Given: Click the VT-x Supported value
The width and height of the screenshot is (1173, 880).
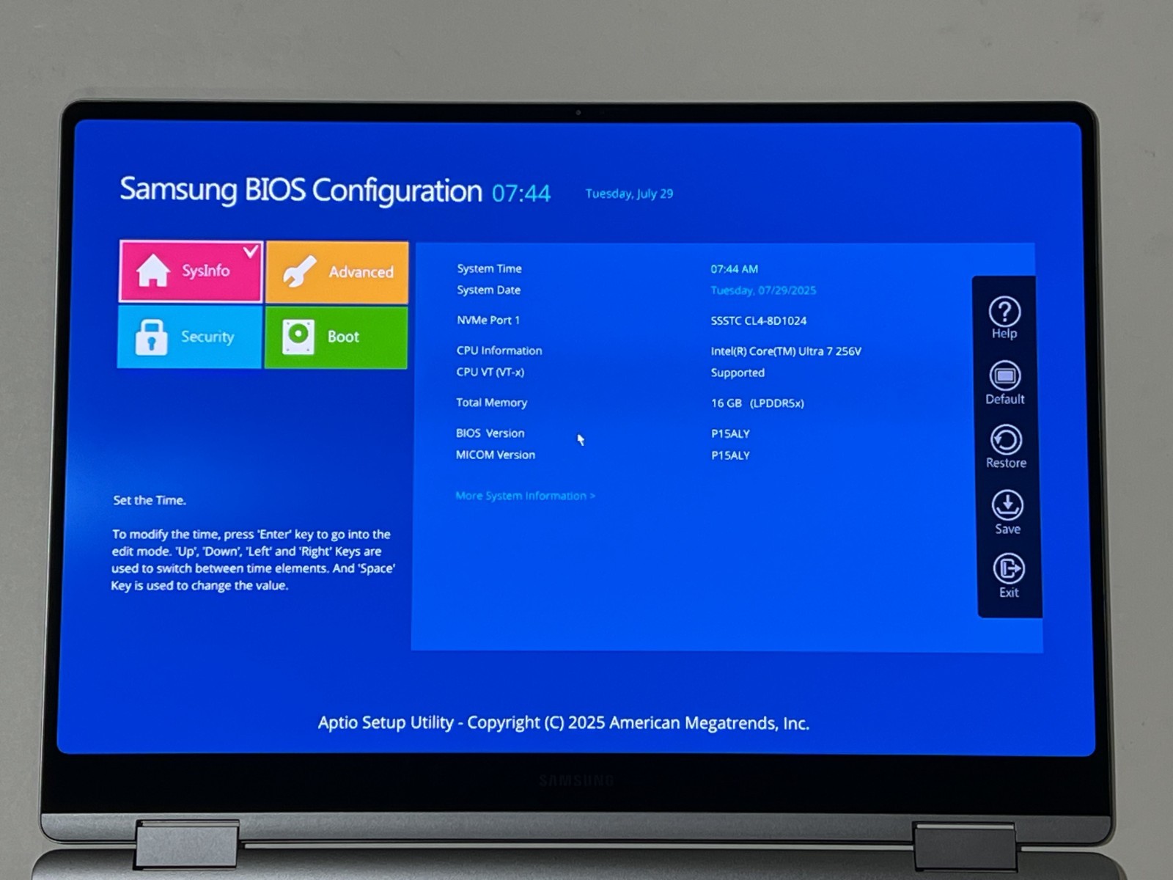Looking at the screenshot, I should (738, 373).
